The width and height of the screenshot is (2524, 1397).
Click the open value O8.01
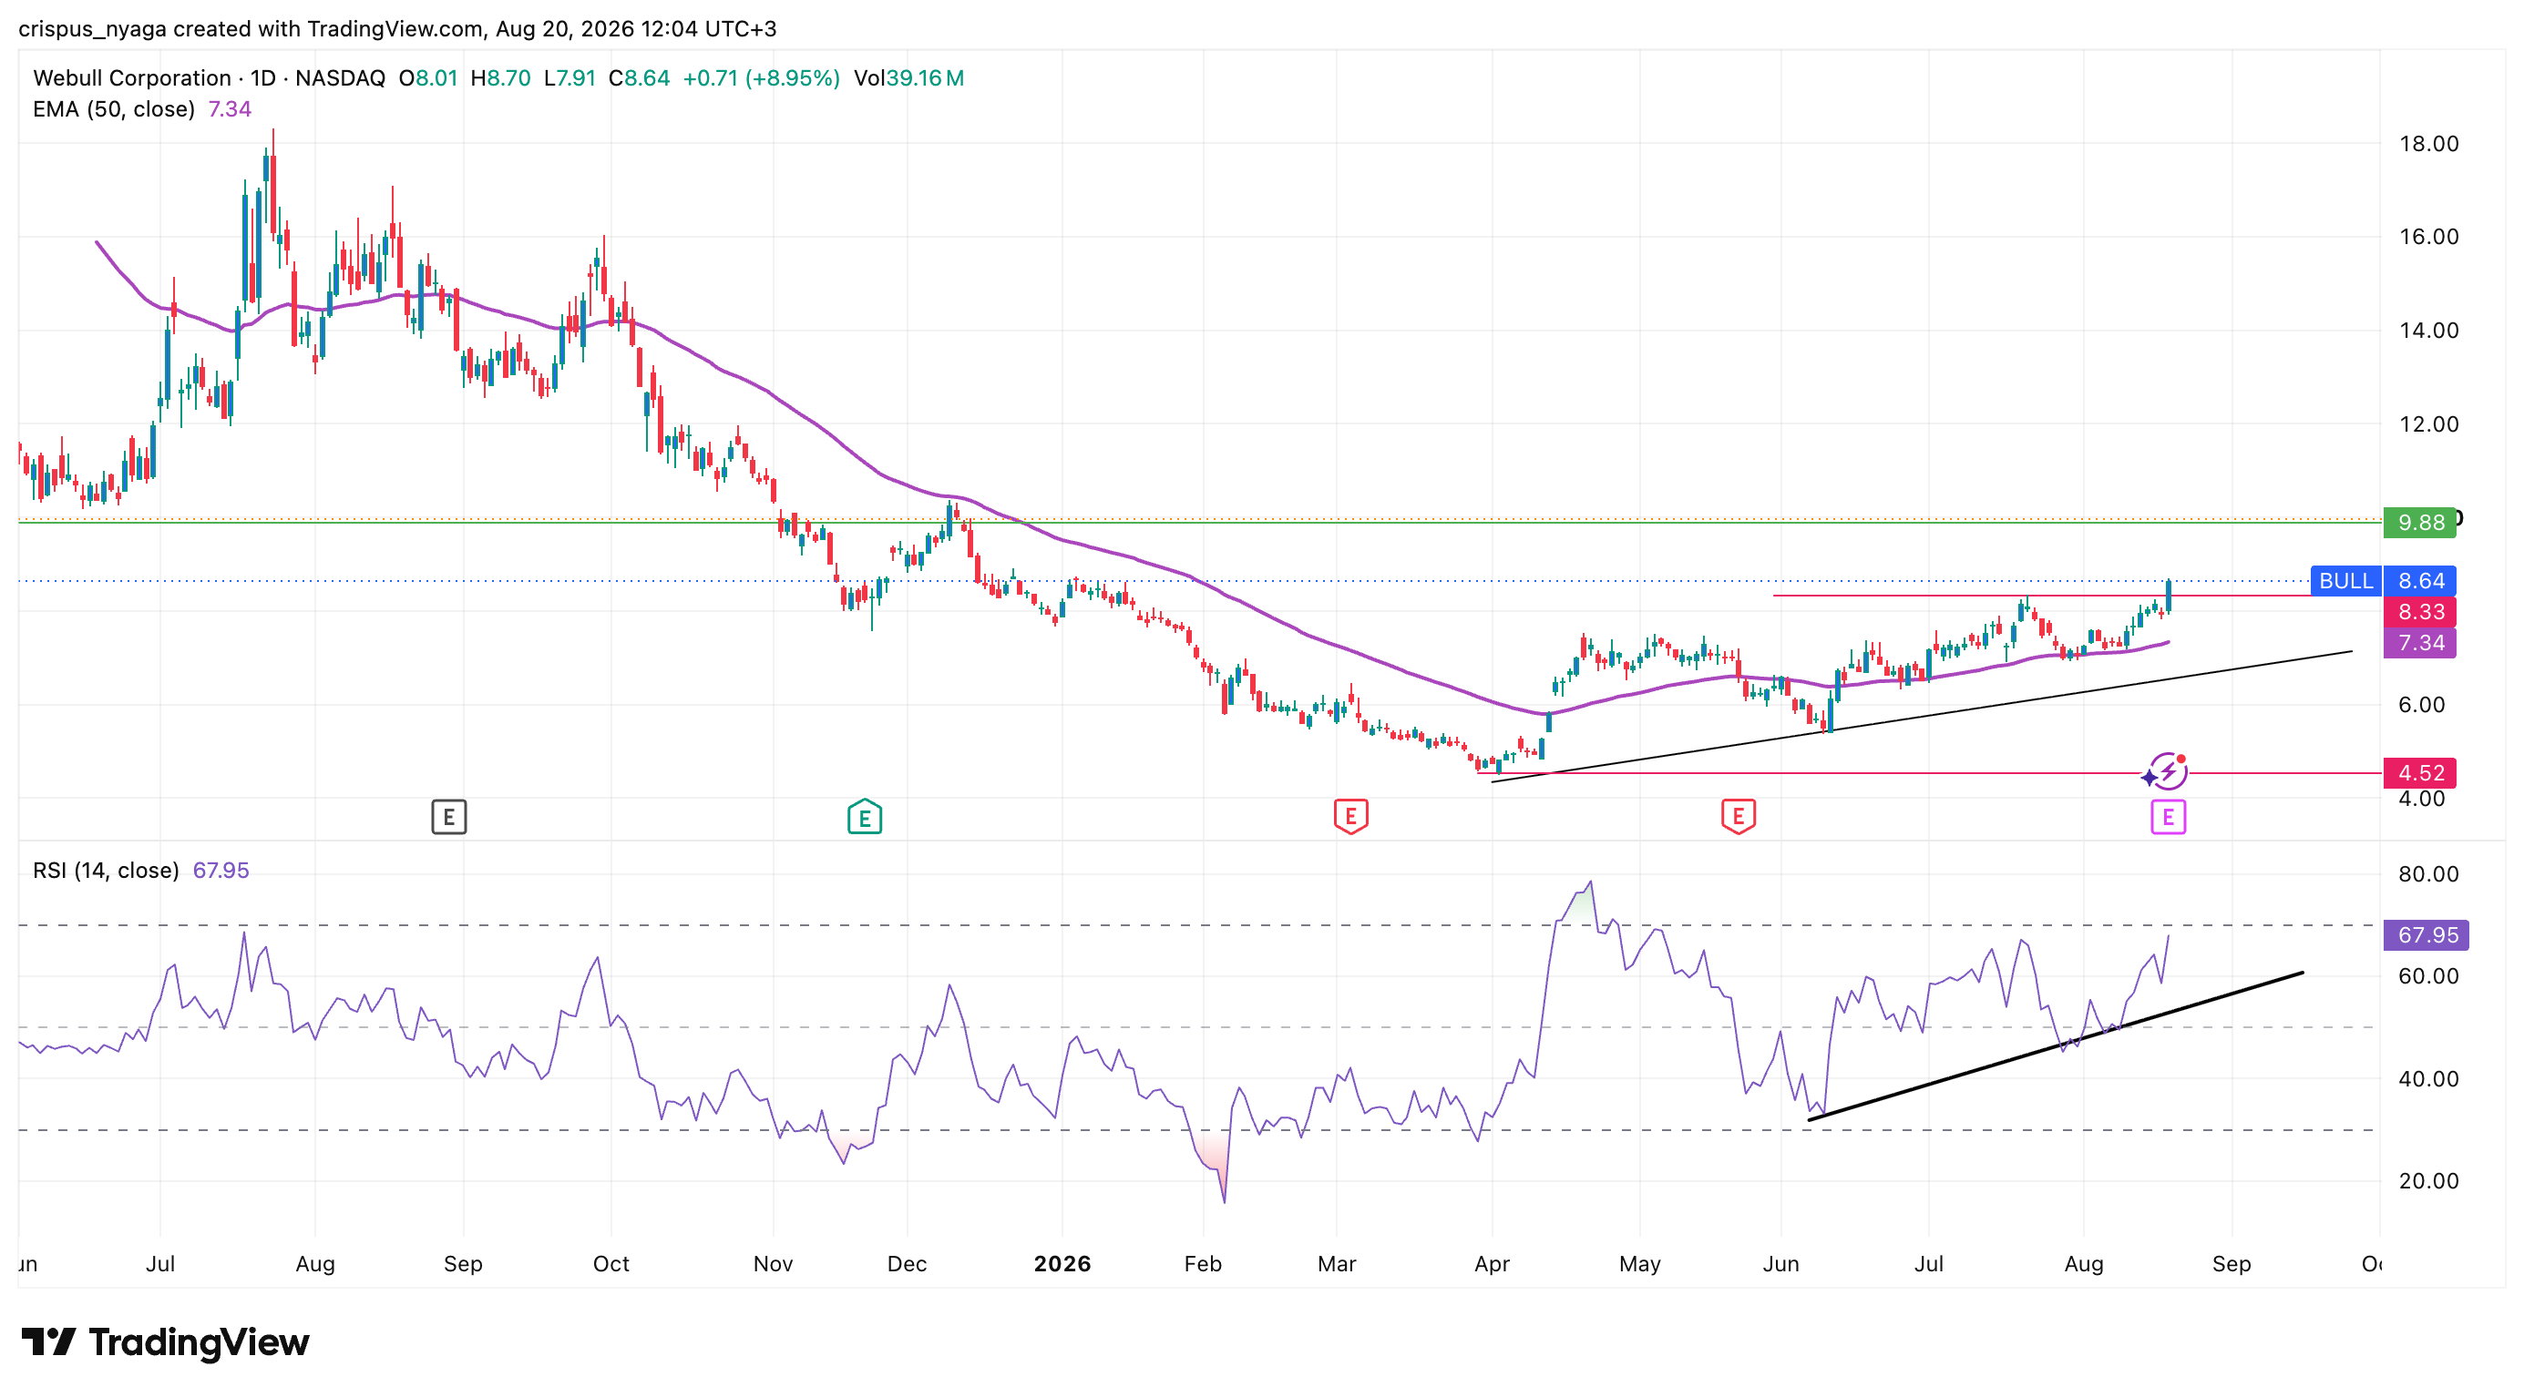[x=428, y=78]
